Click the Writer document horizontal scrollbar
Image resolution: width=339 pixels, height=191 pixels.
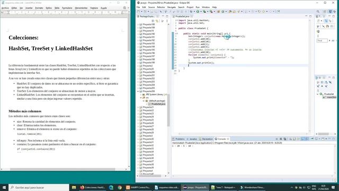click(x=63, y=169)
